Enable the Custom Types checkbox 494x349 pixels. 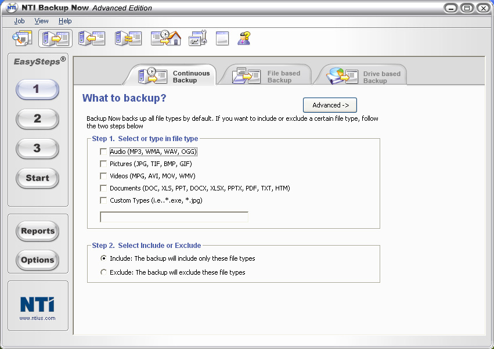click(103, 200)
